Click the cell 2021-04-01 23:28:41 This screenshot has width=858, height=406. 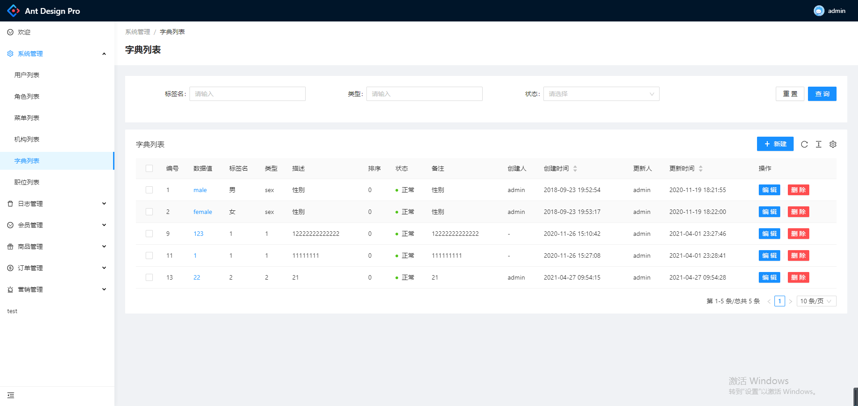tap(698, 255)
